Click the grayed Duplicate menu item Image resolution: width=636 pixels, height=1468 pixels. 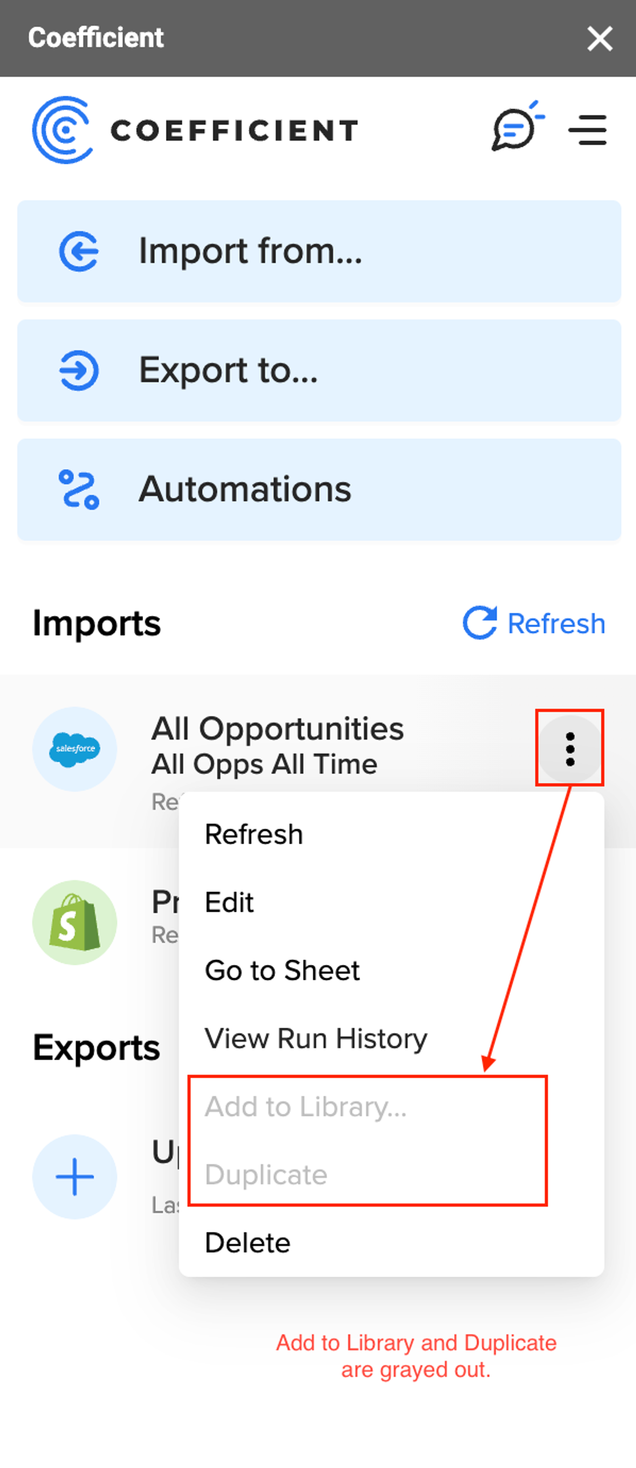click(392, 1174)
